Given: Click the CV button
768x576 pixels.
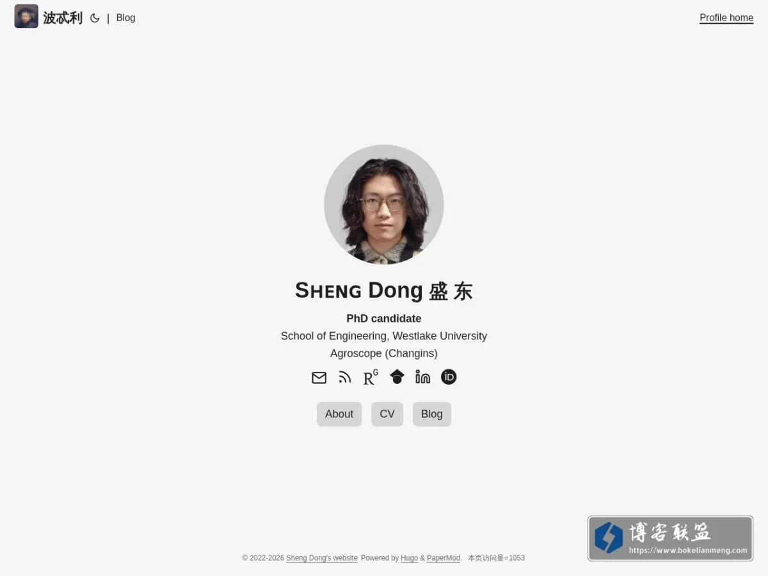Looking at the screenshot, I should pyautogui.click(x=387, y=414).
